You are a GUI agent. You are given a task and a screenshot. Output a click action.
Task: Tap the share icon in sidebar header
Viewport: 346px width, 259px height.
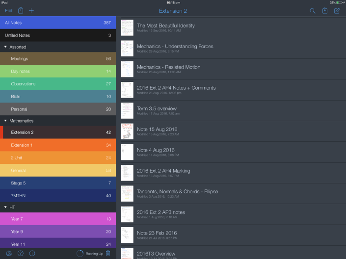click(21, 10)
